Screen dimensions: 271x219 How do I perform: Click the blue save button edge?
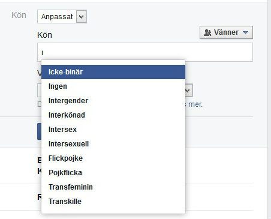tap(40, 131)
